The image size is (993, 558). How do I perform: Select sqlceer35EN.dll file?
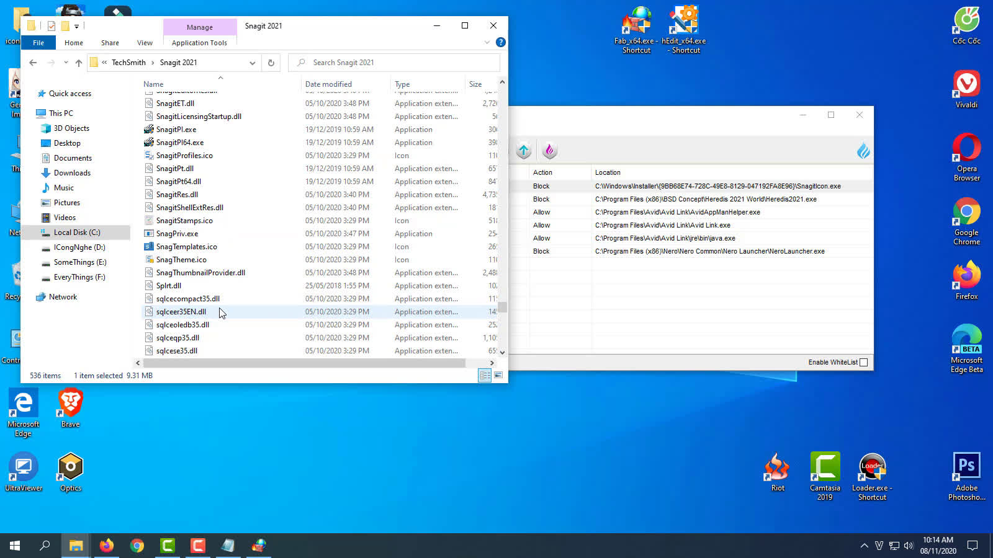coord(181,312)
